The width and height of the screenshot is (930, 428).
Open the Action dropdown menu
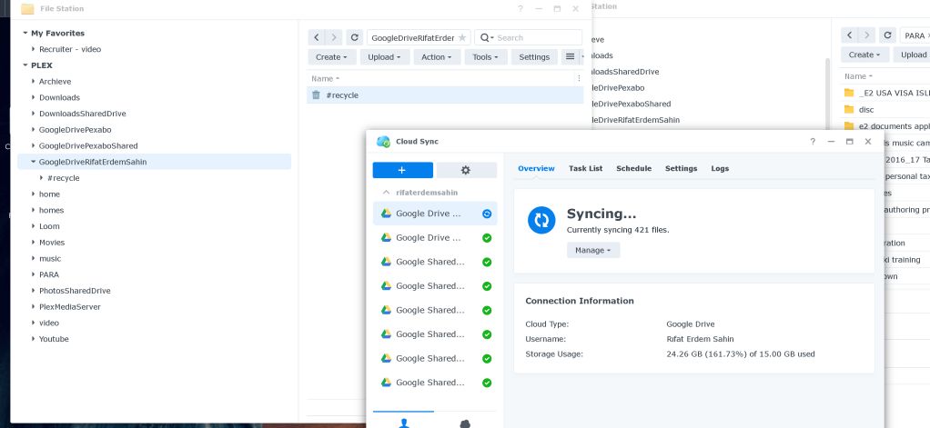[437, 57]
